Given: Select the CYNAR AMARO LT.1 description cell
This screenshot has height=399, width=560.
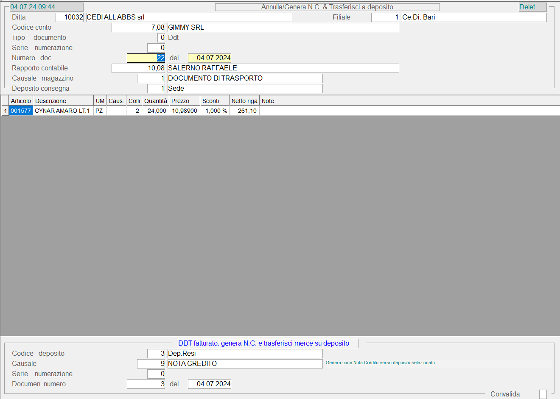Looking at the screenshot, I should coord(63,111).
